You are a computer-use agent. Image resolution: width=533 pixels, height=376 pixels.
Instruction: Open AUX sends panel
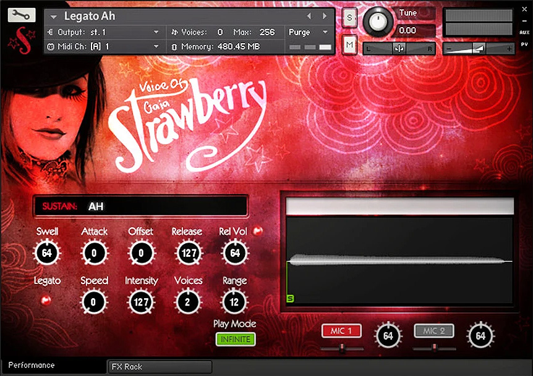coord(524,33)
